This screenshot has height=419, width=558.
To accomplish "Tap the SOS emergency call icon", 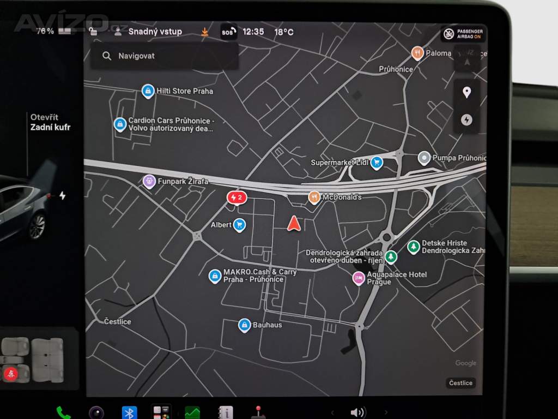I will click(x=229, y=32).
